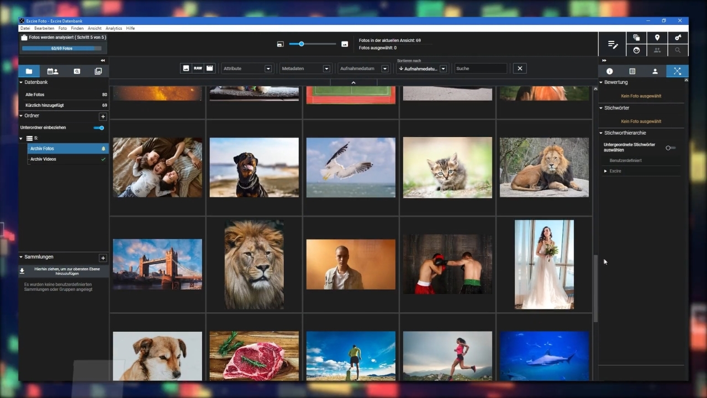Add a new folder with plus button

[x=103, y=117]
